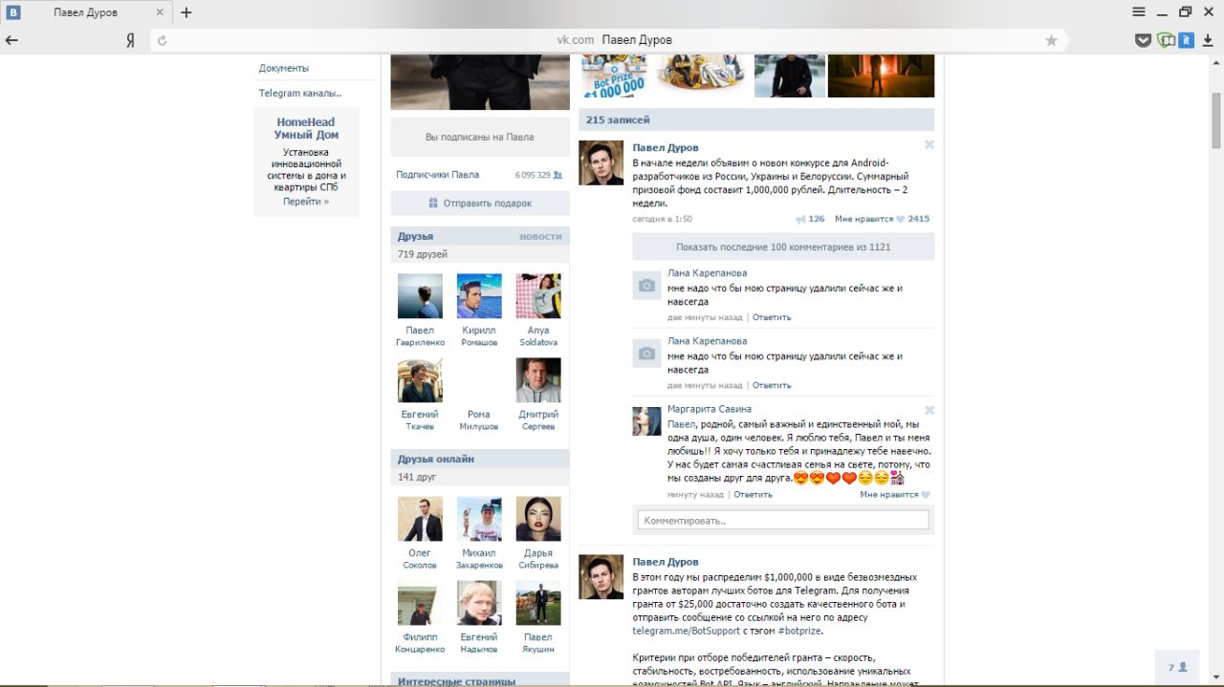Open 'Интересные страницы' section header
Image resolution: width=1224 pixels, height=687 pixels.
tap(457, 681)
